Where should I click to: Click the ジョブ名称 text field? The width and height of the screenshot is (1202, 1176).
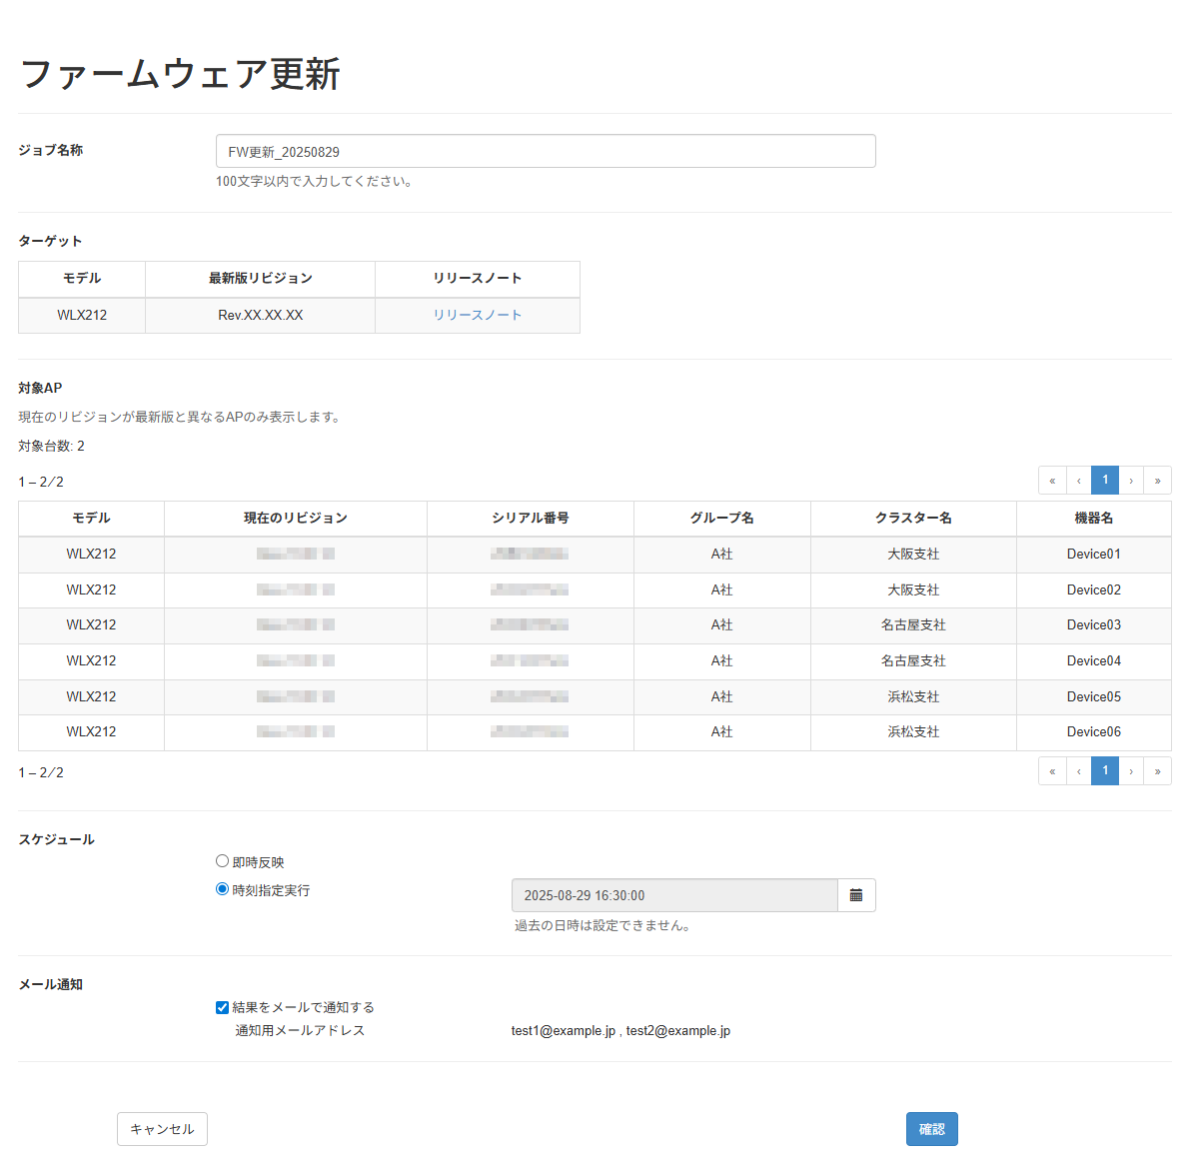(546, 151)
